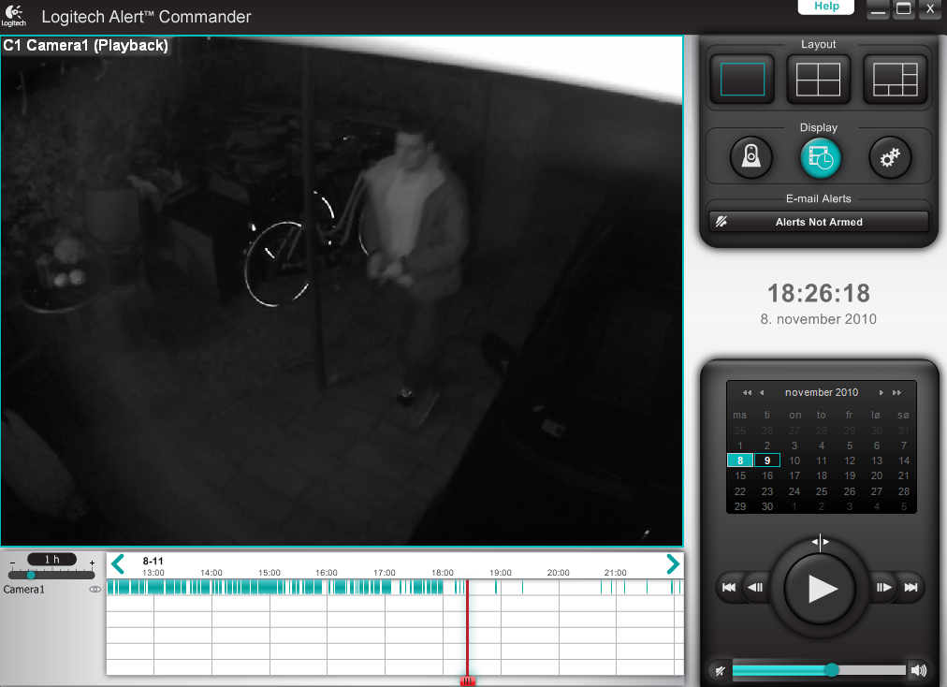Click the november 2010 calendar header
Image resolution: width=947 pixels, height=687 pixels.
[822, 393]
